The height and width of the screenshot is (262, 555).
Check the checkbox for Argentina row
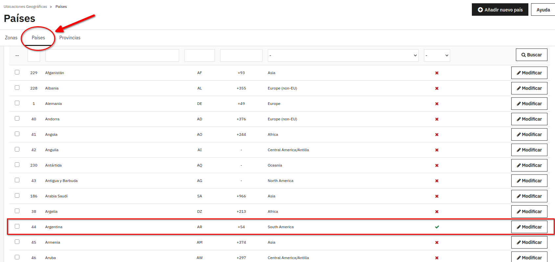[17, 226]
